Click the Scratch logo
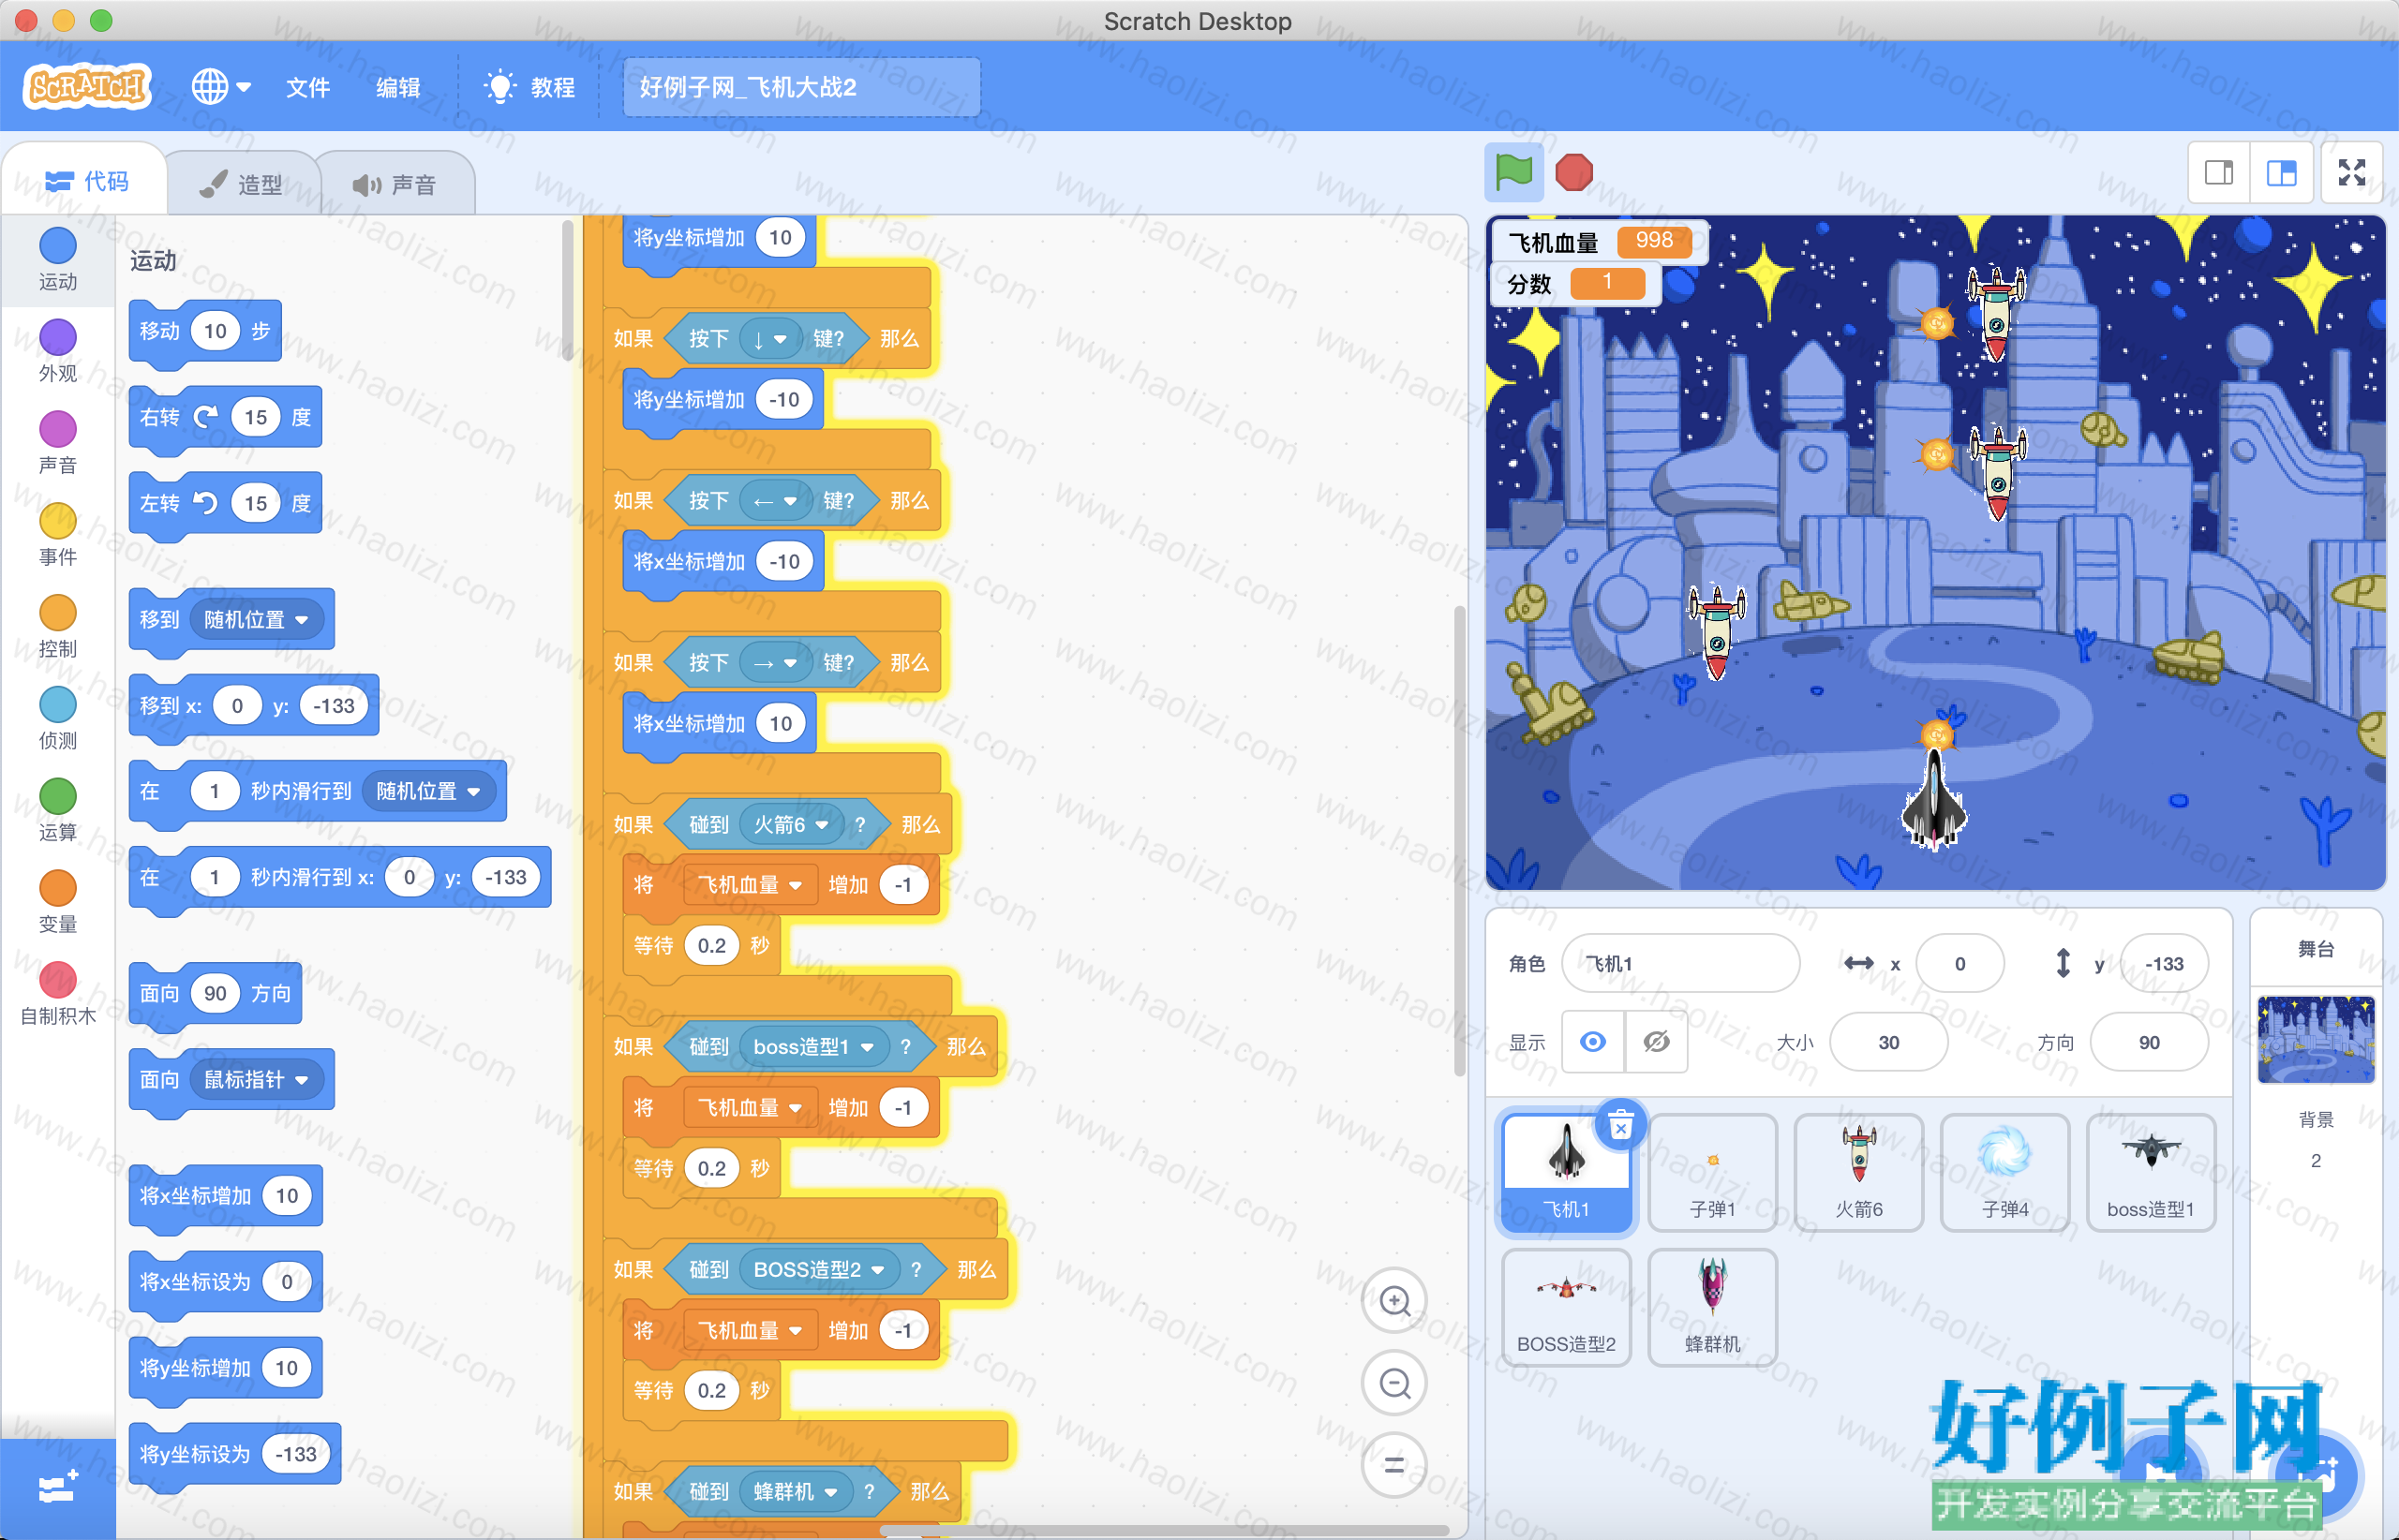Screen dimensions: 2399x1540 point(87,87)
